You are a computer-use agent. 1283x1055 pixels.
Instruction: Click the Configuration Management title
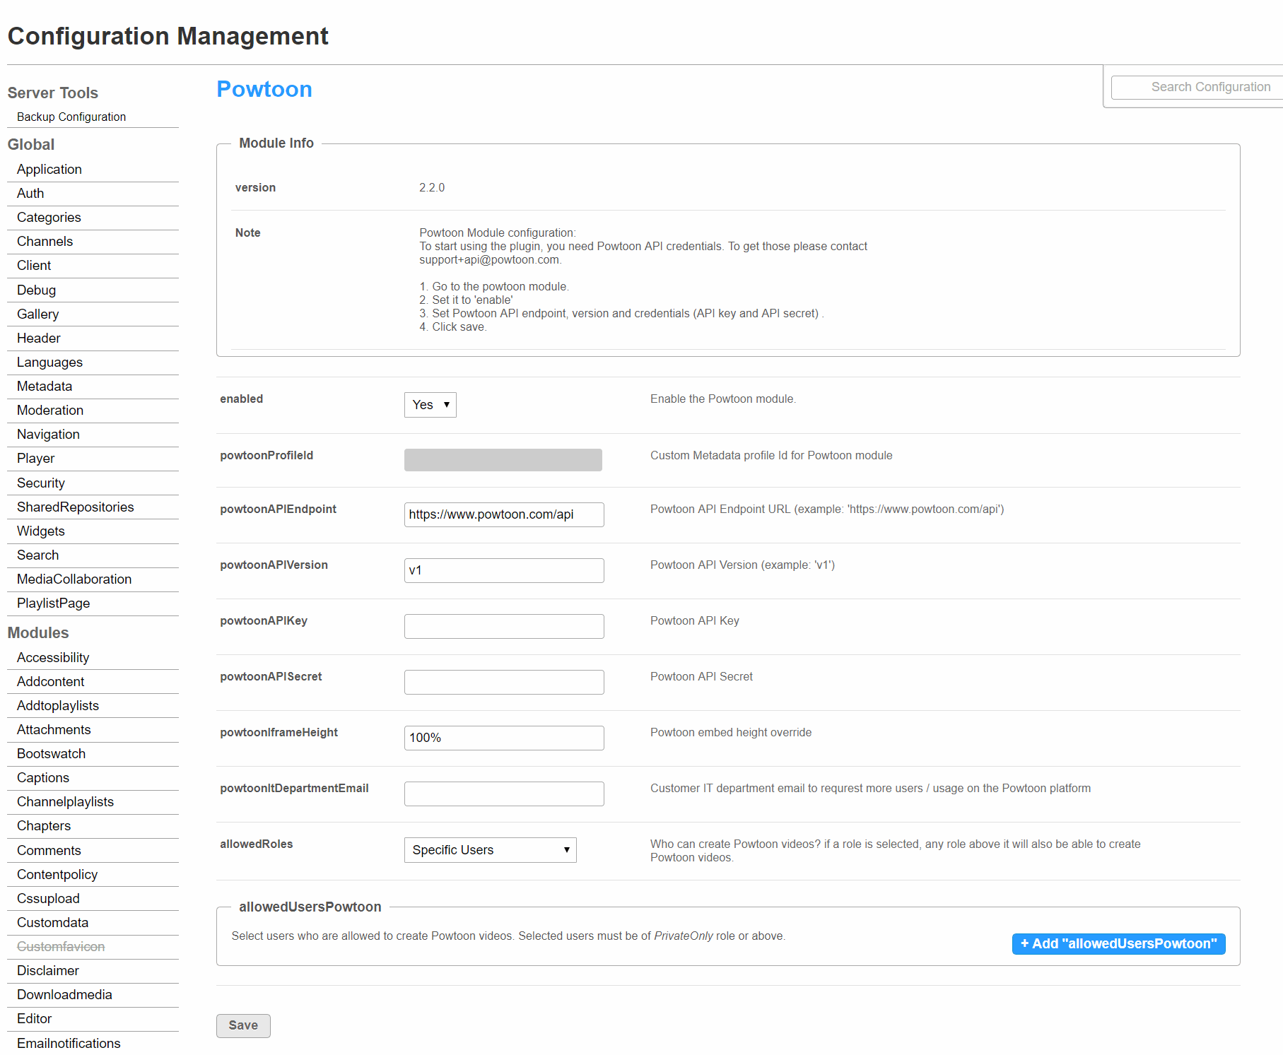pos(168,36)
